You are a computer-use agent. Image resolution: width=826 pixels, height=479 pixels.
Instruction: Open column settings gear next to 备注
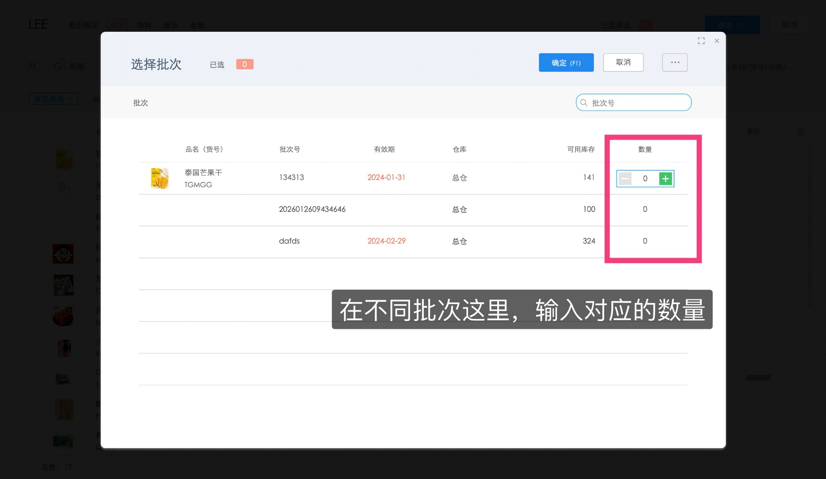click(x=800, y=131)
